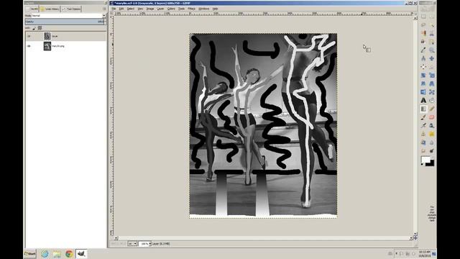Screen dimensions: 460x259
Task: Select the top Layer thumbnail
Action: 47,36
